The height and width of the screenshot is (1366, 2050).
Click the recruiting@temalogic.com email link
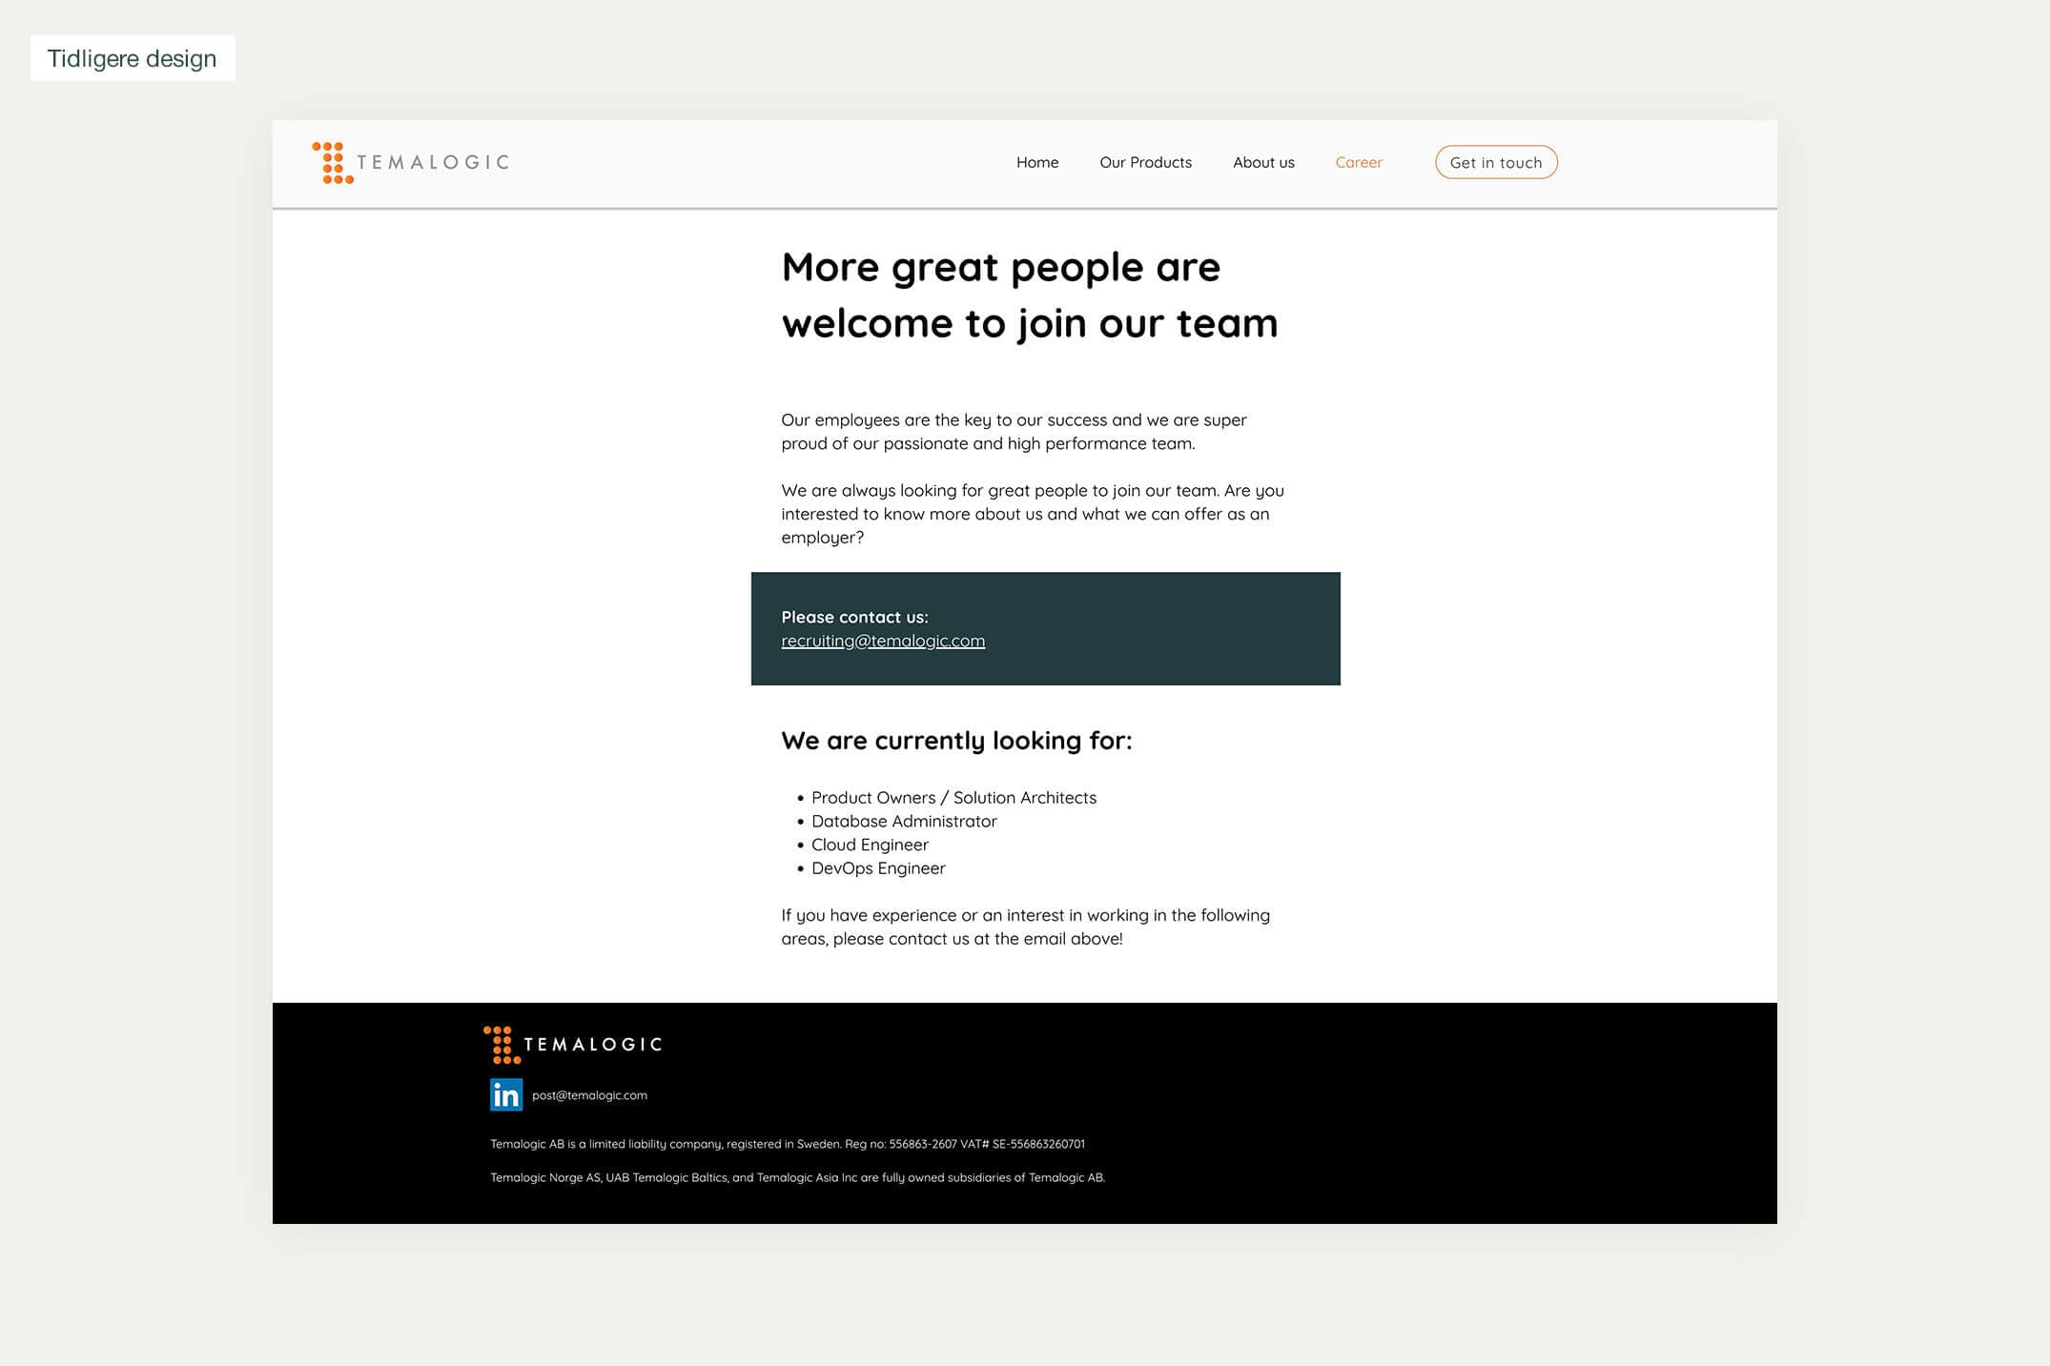(882, 641)
